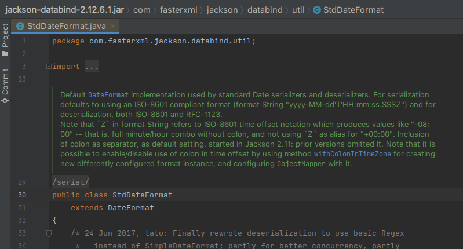Select the com breadcrumb segment
The image size is (463, 249).
pyautogui.click(x=142, y=10)
